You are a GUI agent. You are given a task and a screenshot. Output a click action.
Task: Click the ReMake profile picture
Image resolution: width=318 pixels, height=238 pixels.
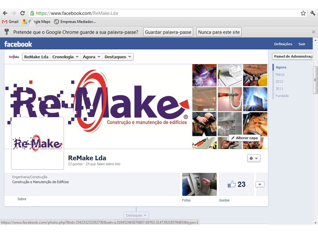pos(38,143)
